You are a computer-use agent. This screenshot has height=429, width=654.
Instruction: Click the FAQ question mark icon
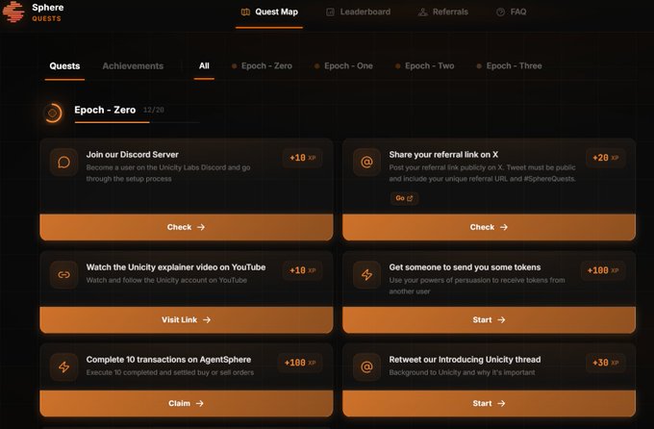500,13
